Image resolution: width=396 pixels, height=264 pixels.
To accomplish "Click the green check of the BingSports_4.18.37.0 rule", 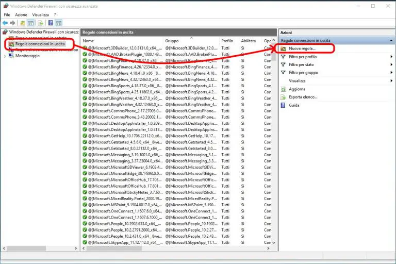I will click(x=85, y=86).
